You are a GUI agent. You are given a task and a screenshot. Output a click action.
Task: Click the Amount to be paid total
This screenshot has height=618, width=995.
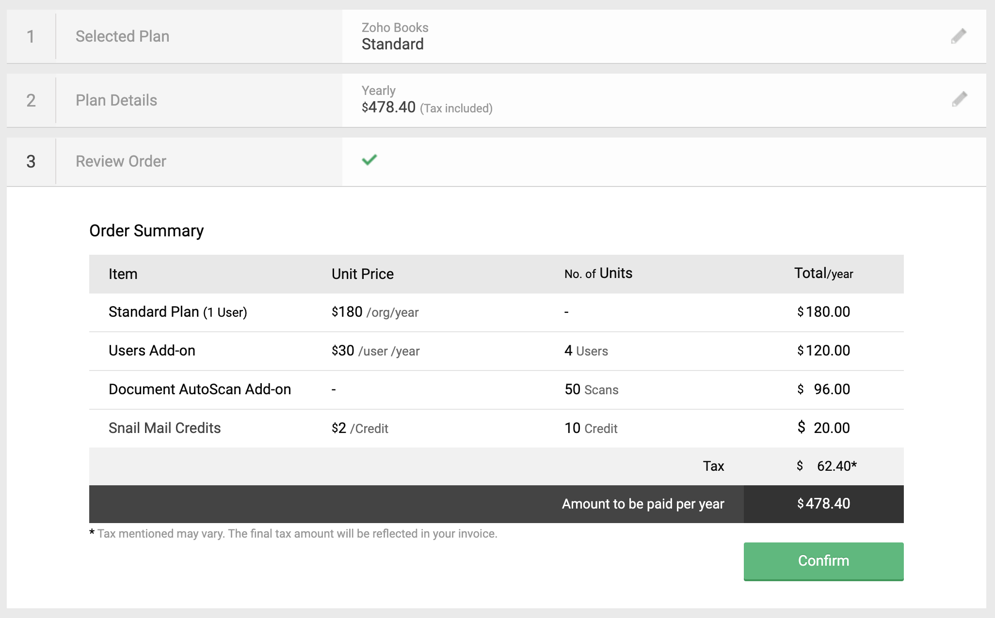coord(823,504)
